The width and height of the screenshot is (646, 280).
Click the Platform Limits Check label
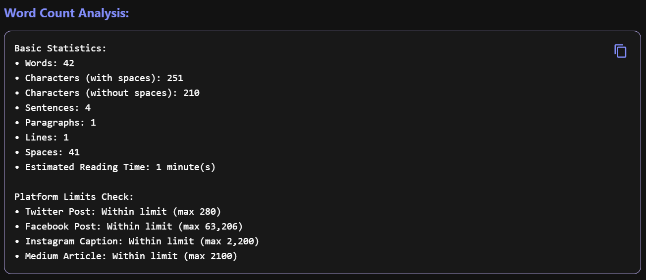tap(74, 197)
